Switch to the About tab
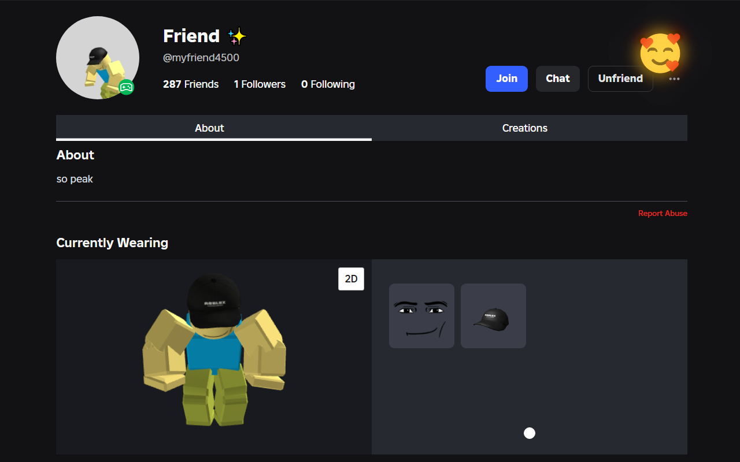This screenshot has height=462, width=740. [209, 128]
